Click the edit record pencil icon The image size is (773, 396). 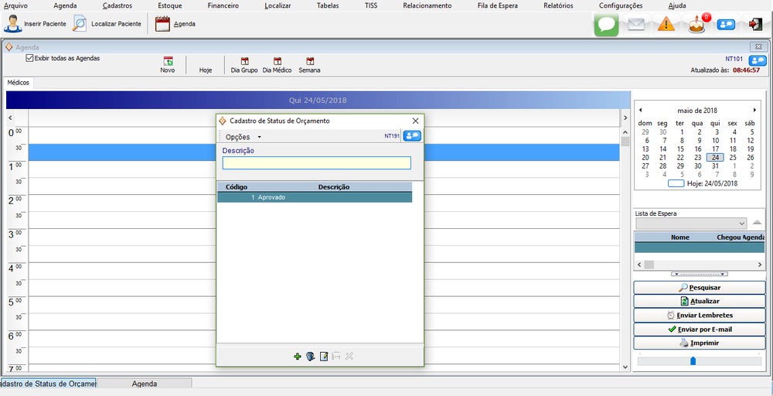coord(324,356)
